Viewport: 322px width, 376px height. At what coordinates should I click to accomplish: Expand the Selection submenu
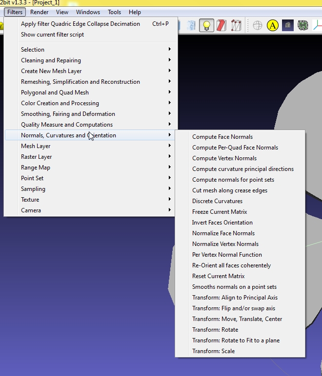[91, 49]
